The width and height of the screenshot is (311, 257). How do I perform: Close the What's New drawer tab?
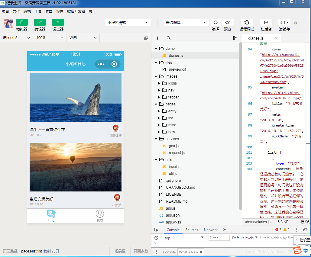click(201, 252)
